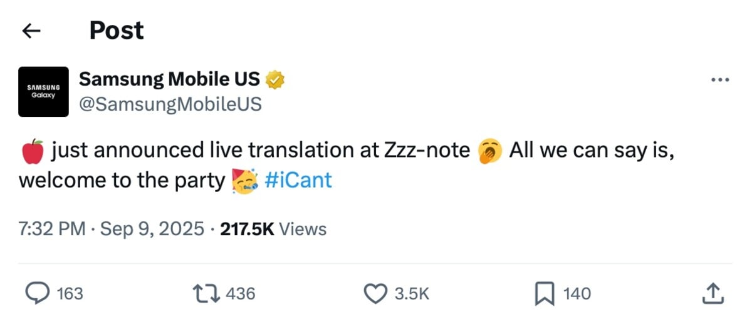Open the #iCant hashtag
Image resolution: width=752 pixels, height=322 pixels.
(298, 181)
